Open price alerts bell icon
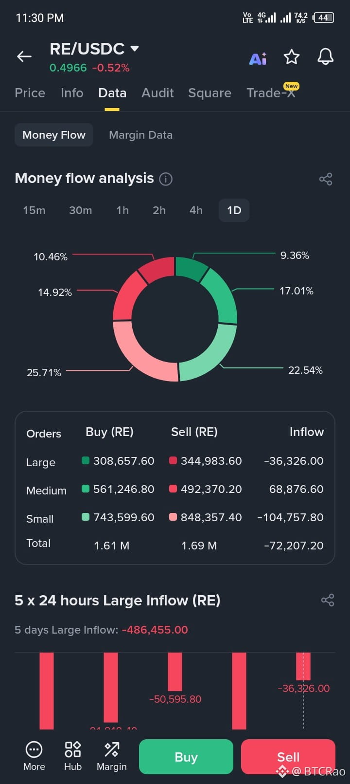 coord(326,56)
